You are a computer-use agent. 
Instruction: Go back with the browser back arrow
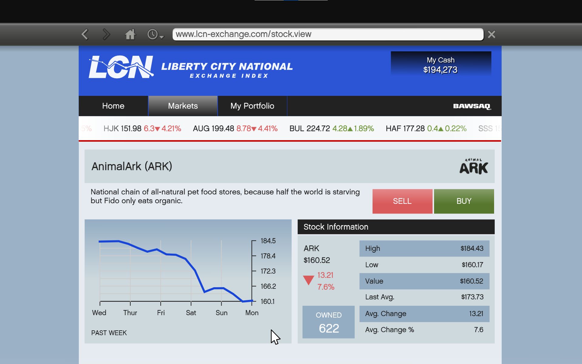[85, 34]
